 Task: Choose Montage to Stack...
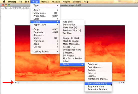[98, 79]
